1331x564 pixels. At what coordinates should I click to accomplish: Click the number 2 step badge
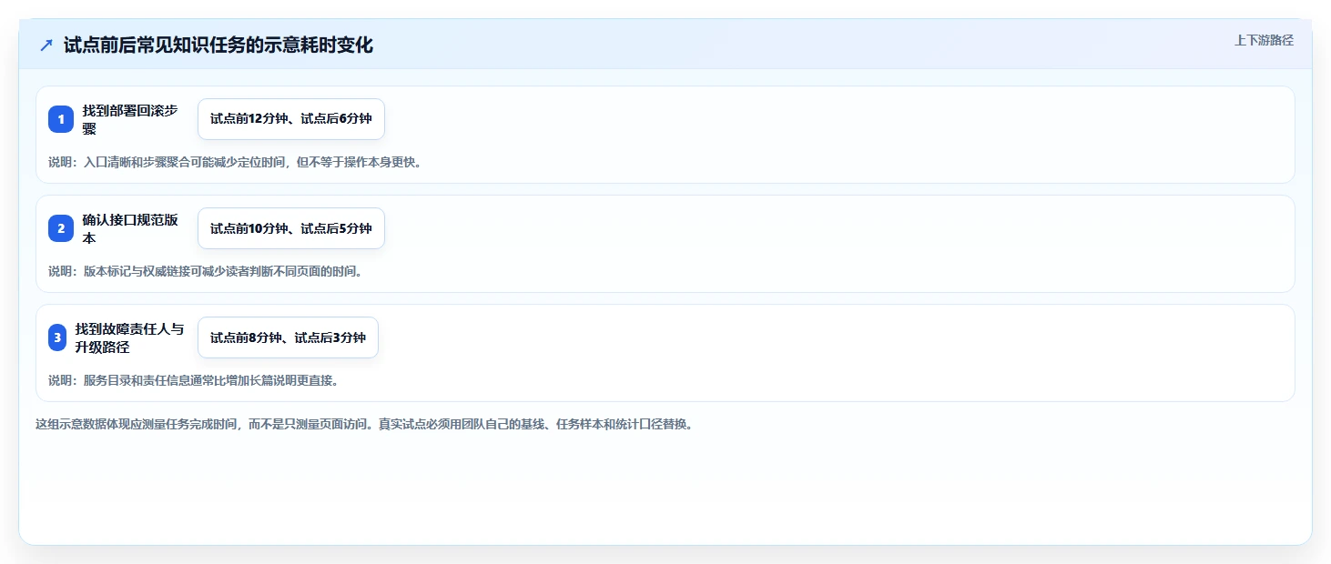point(61,228)
